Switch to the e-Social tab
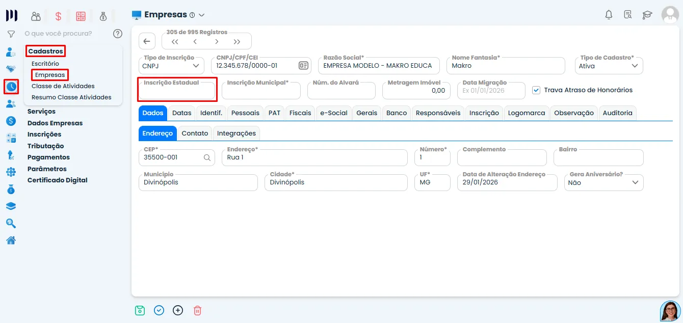This screenshot has width=683, height=323. (333, 113)
